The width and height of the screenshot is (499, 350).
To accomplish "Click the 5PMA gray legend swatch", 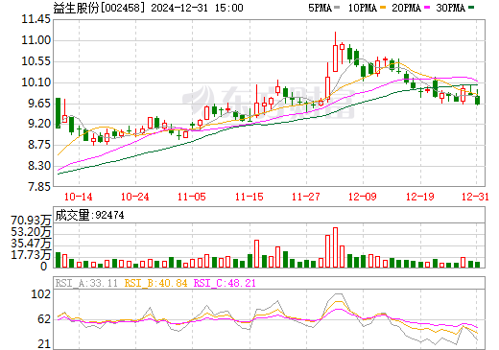I will (x=337, y=8).
